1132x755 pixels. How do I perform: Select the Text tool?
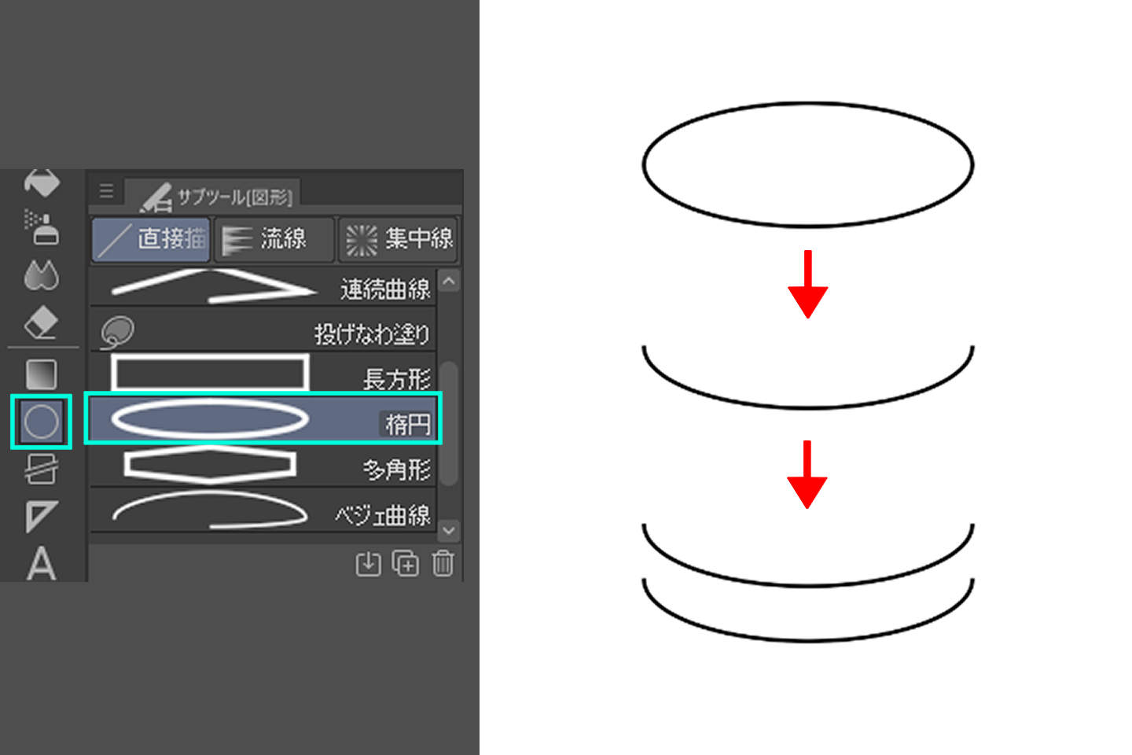click(x=42, y=563)
